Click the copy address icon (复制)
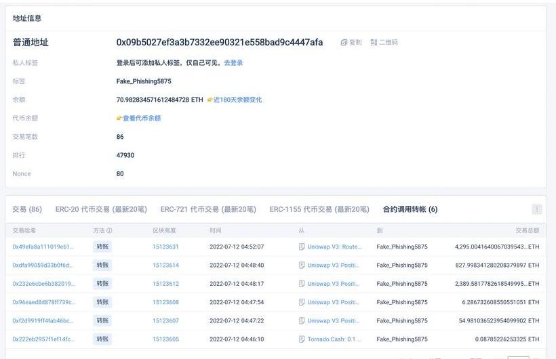556x359 pixels. pos(344,43)
